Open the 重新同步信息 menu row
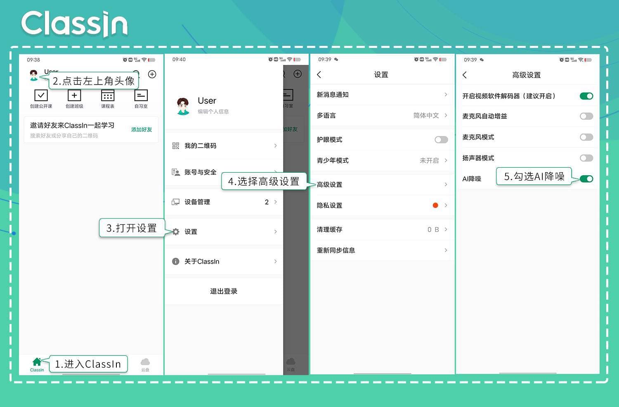 point(382,250)
